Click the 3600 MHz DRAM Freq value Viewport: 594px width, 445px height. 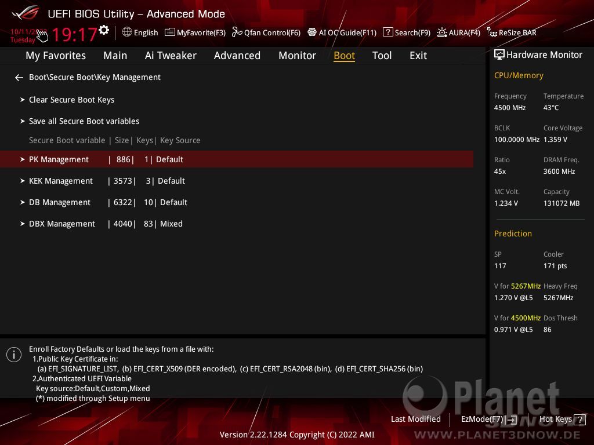pos(559,172)
